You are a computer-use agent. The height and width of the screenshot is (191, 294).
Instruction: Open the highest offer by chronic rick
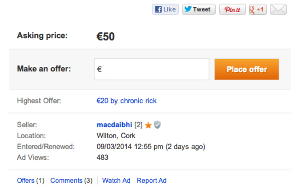pos(126,101)
